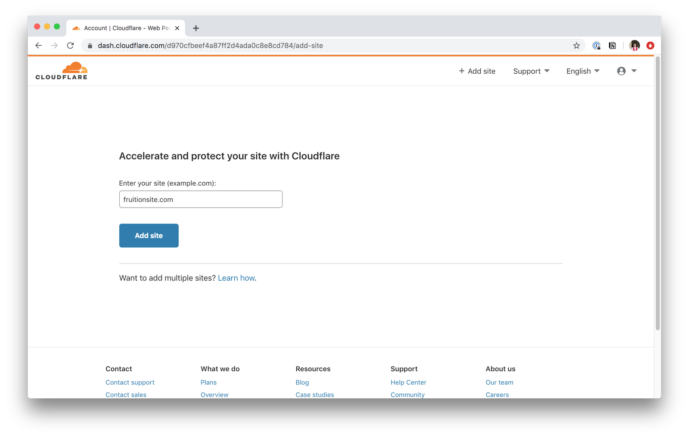Click the Cloudflare logo
This screenshot has height=438, width=689.
click(x=62, y=71)
